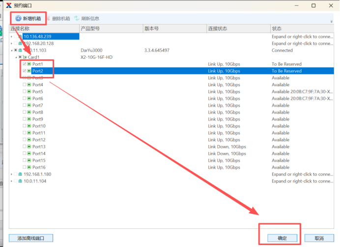Open the toolbar overflow arrow at right edge
This screenshot has width=340, height=247.
[x=331, y=21]
